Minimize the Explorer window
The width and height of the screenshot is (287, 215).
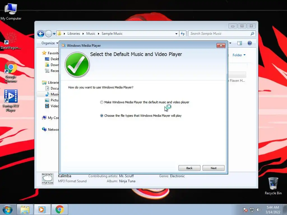(233, 26)
